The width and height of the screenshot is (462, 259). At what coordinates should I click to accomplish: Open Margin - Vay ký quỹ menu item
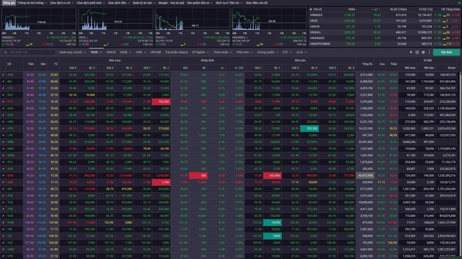(171, 3)
